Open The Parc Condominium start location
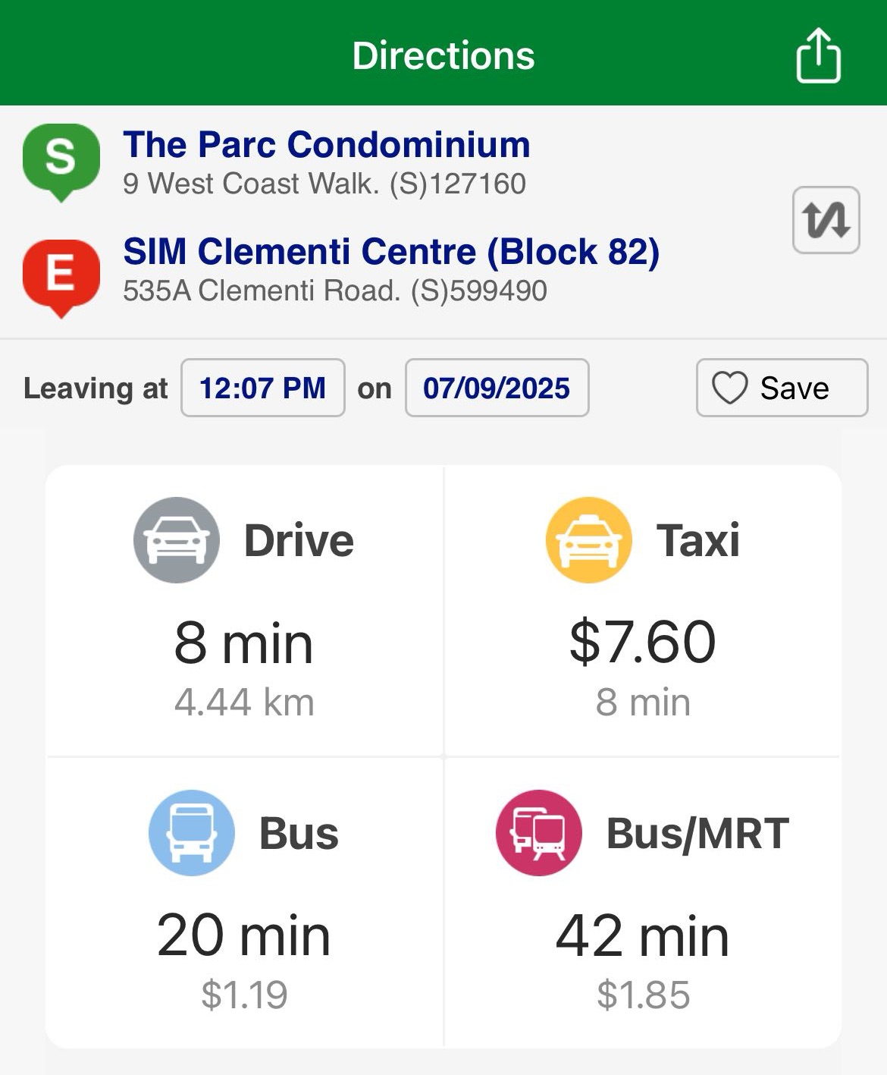The width and height of the screenshot is (887, 1075). tap(326, 144)
